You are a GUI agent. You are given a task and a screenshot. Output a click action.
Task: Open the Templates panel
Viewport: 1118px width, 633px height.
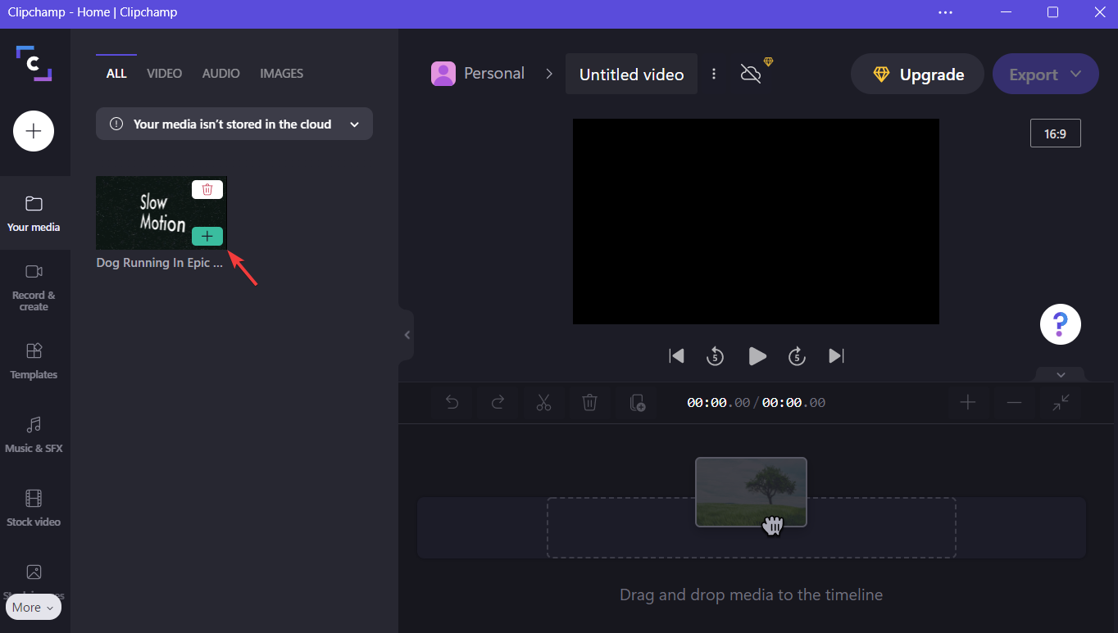coord(34,361)
